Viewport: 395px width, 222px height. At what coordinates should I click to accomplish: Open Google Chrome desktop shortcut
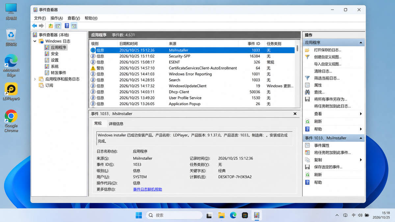11,121
